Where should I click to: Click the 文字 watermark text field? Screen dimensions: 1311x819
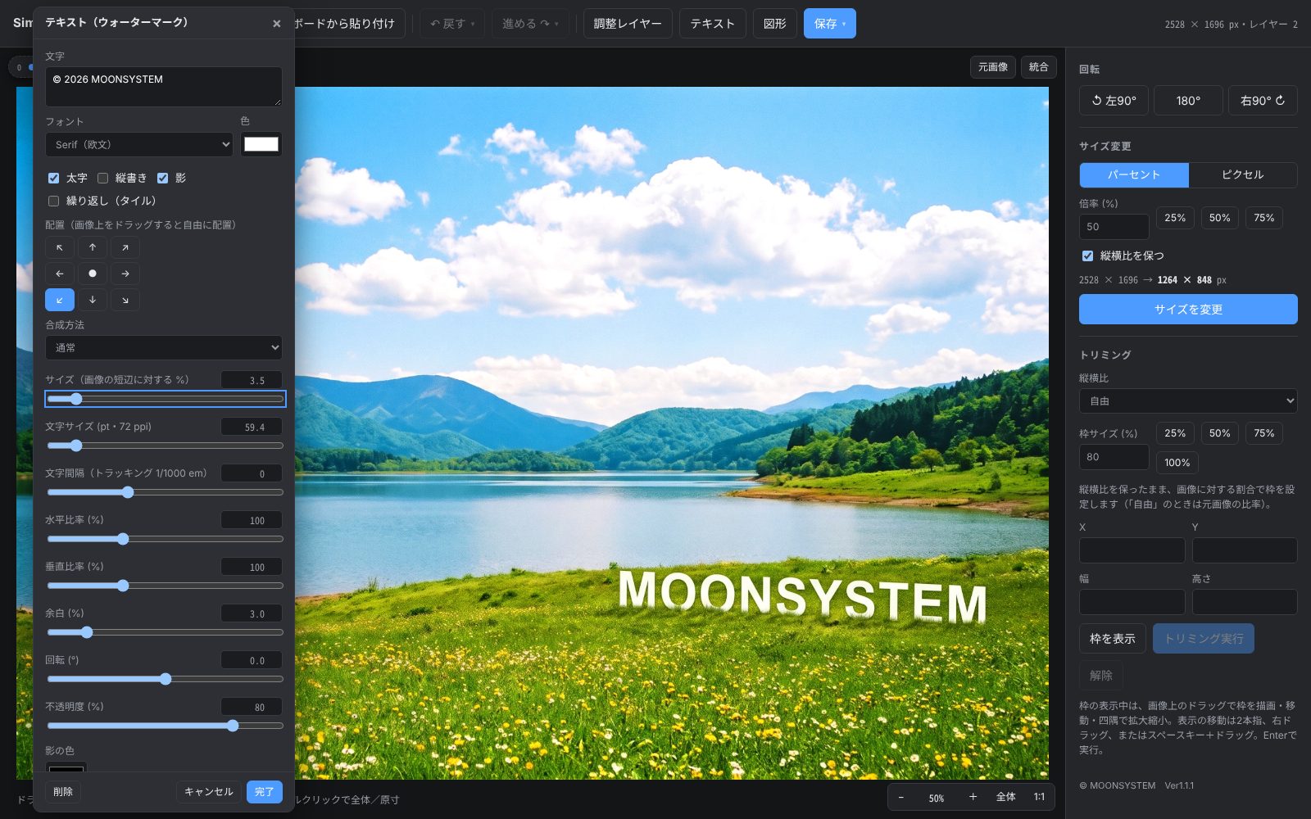coord(164,87)
